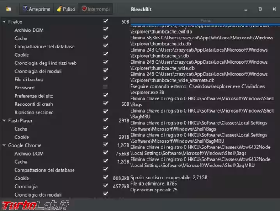Collapse the Flash Player tree group
The image size is (280, 211).
click(4, 121)
